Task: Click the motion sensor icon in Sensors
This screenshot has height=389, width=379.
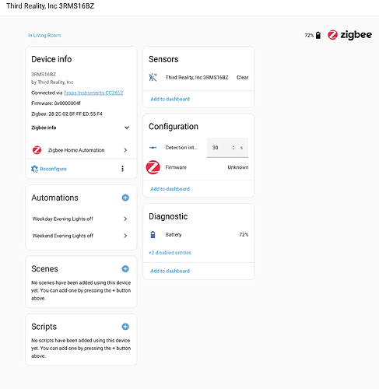Action: (x=153, y=77)
